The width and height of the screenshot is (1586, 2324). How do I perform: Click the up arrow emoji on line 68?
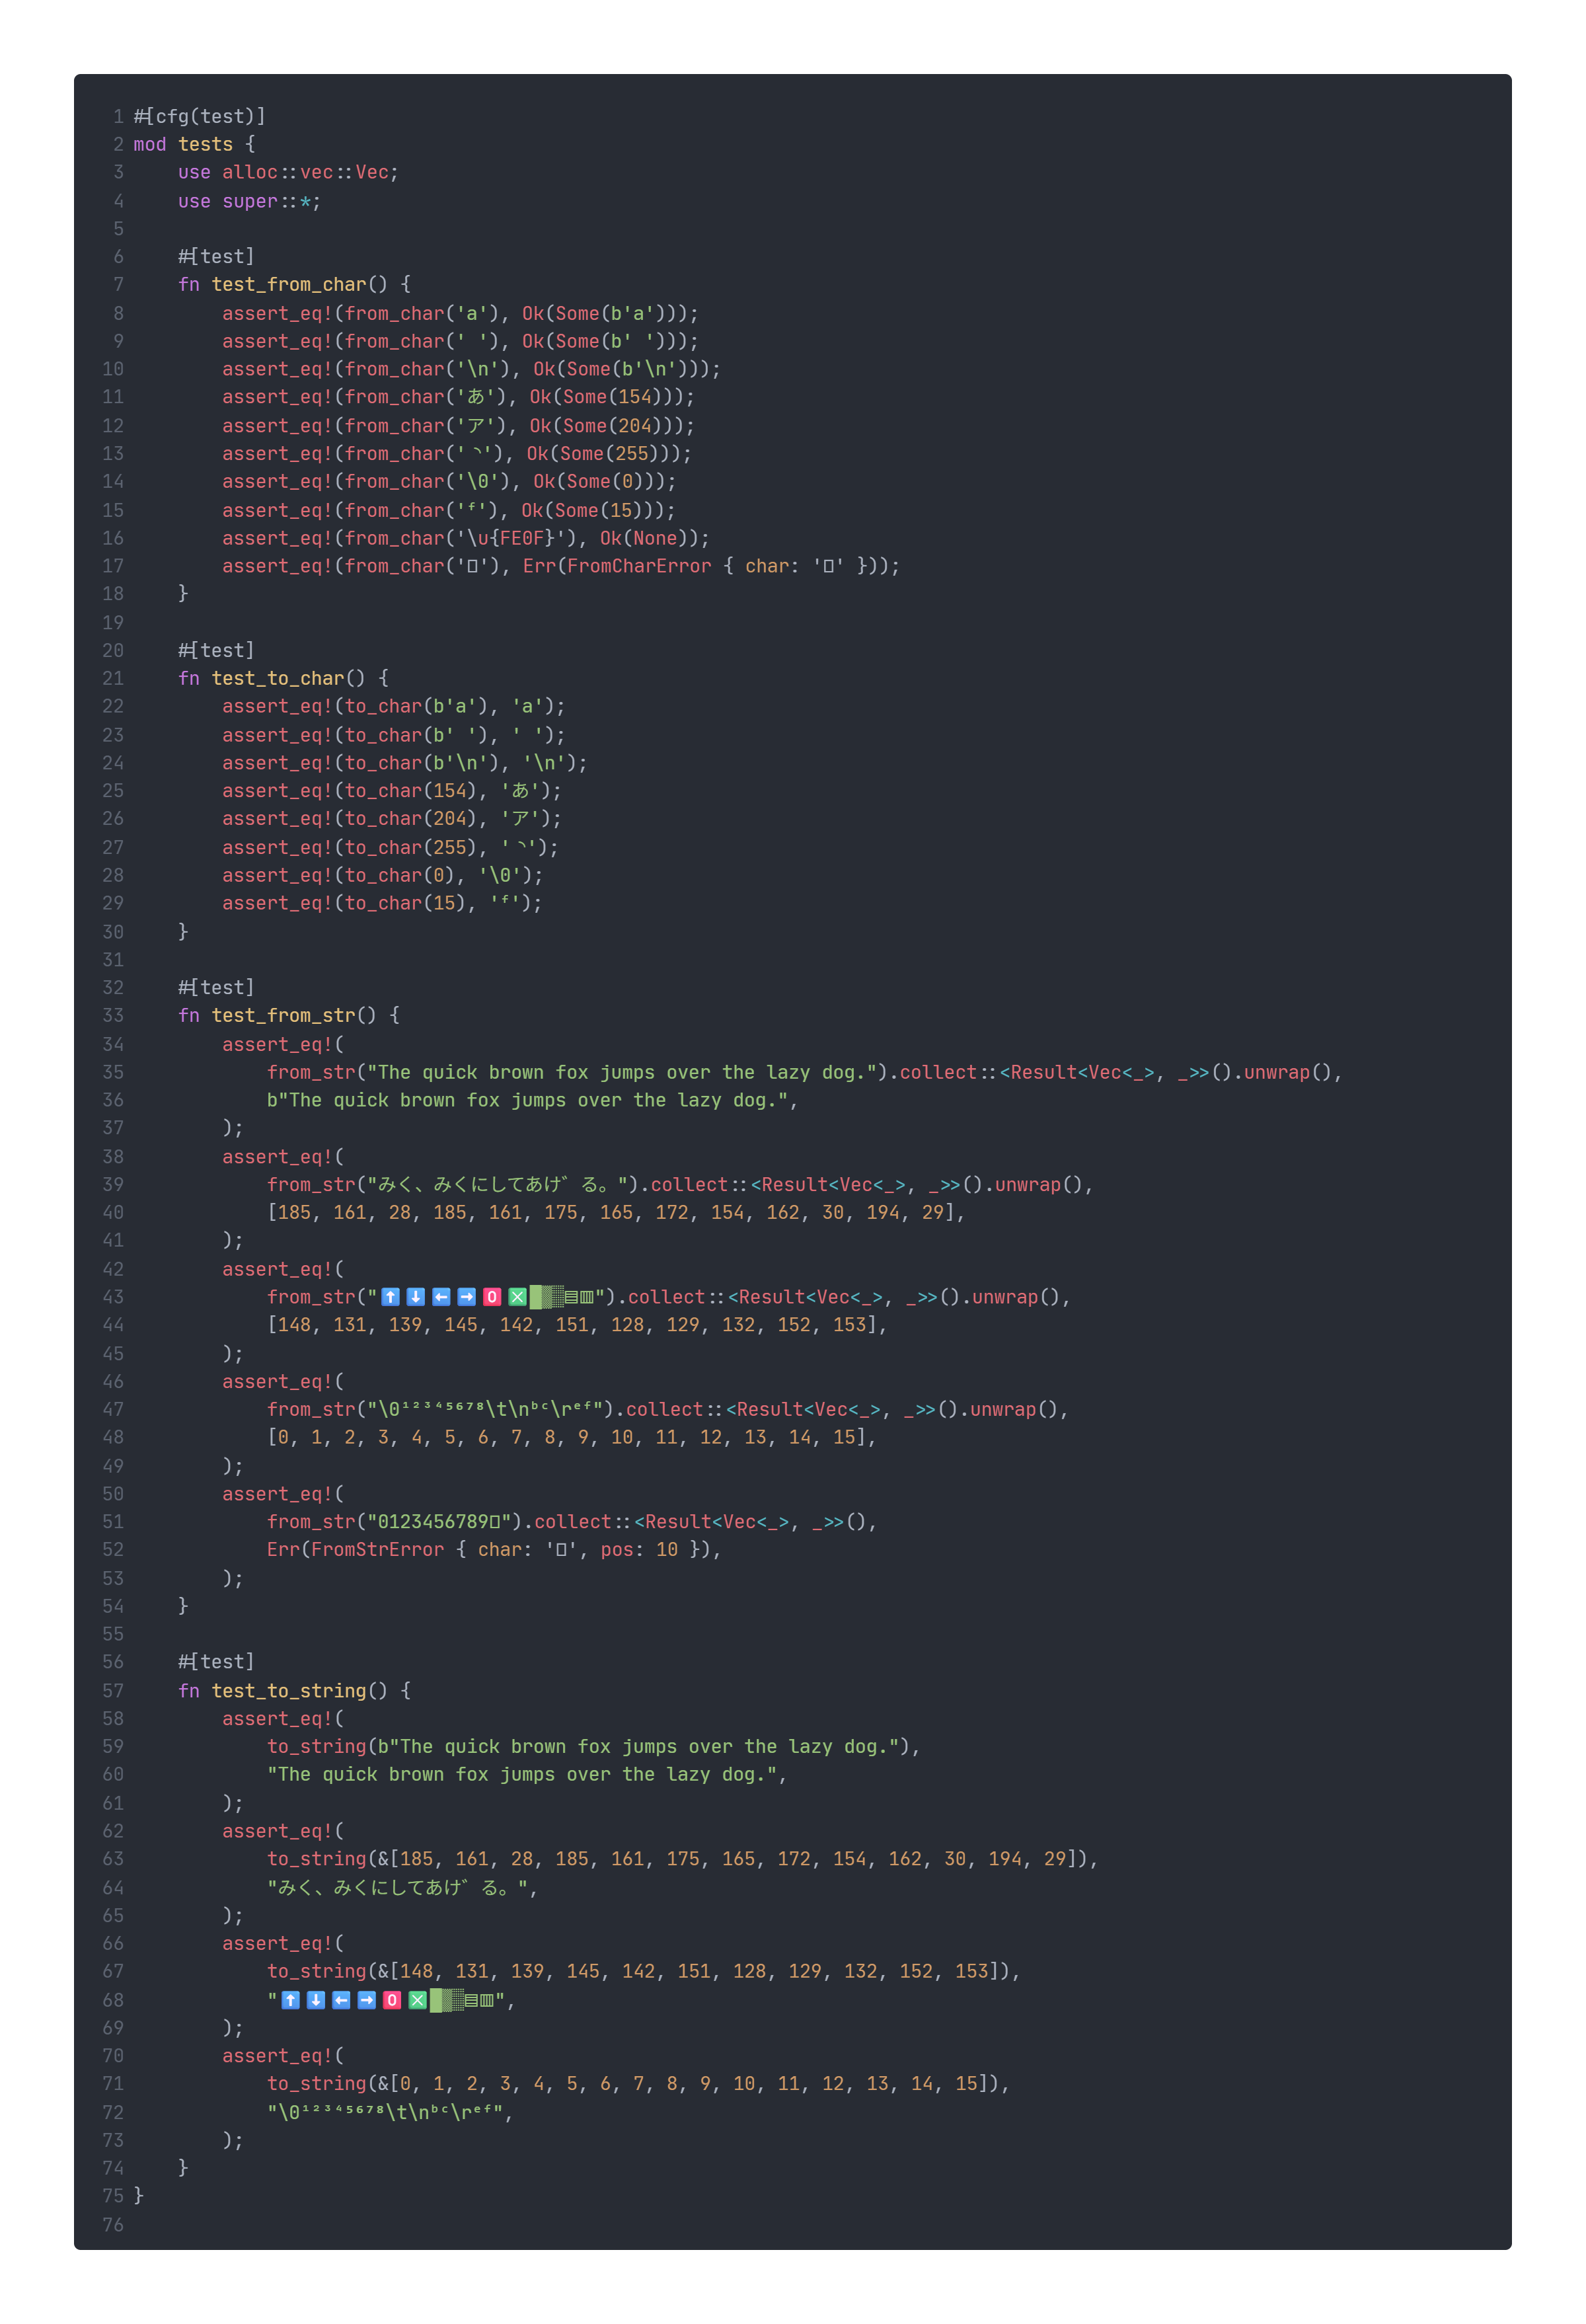coord(291,2000)
